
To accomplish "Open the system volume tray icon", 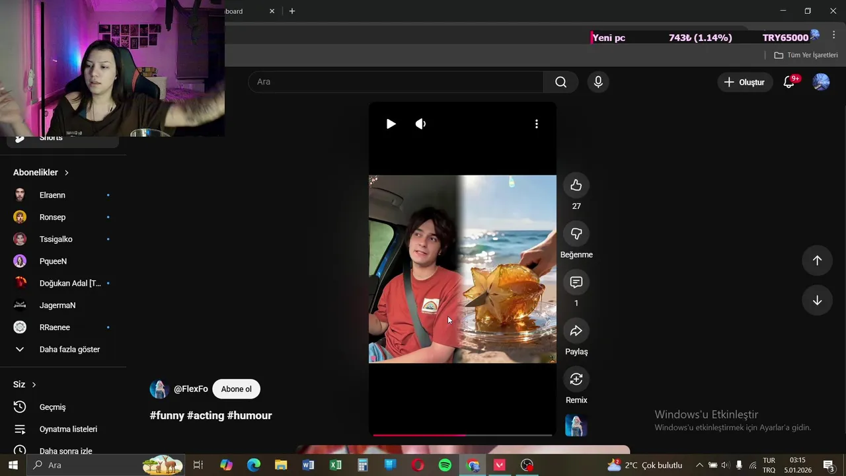I will (726, 465).
